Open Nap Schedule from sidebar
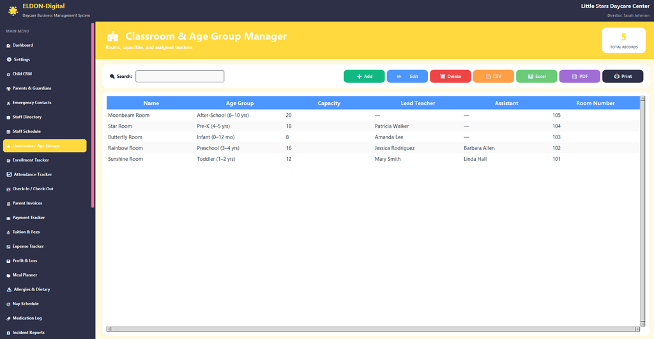The width and height of the screenshot is (654, 339). [45, 304]
